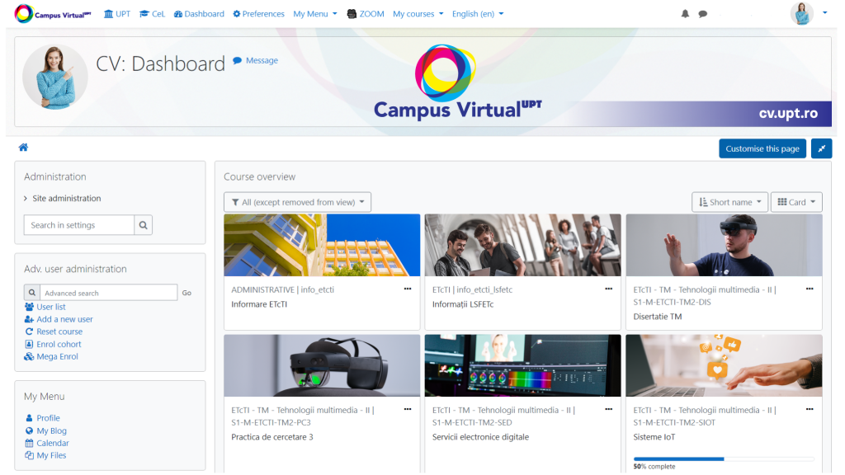Click the user avatar in the top right
The height and width of the screenshot is (475, 845).
(801, 13)
